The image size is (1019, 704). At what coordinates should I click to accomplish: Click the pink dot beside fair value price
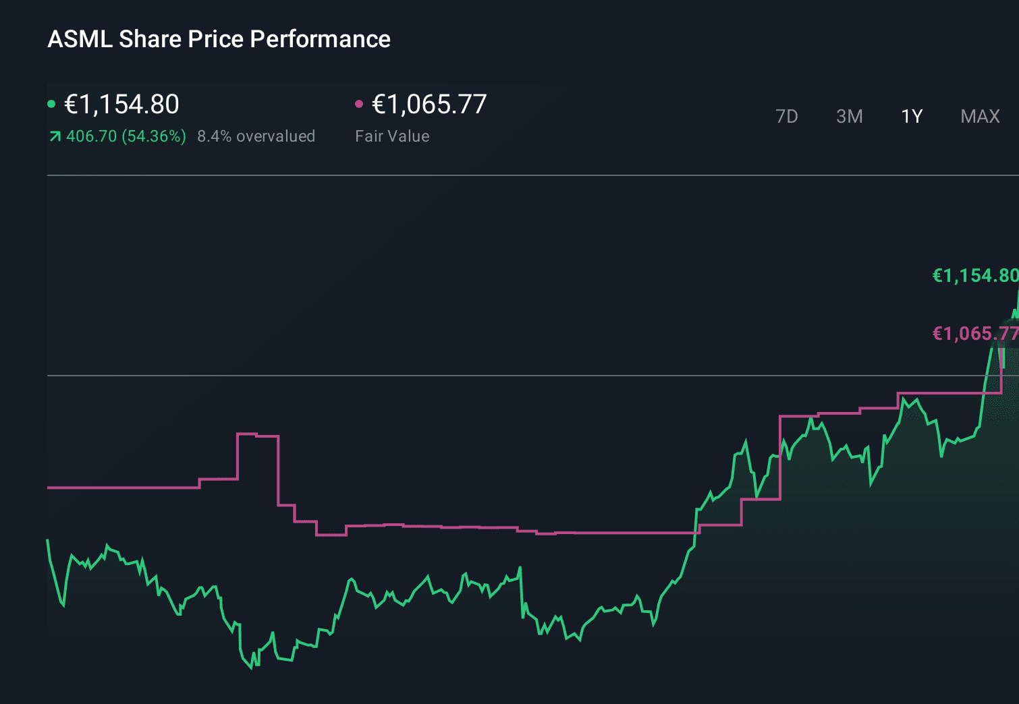[x=359, y=104]
